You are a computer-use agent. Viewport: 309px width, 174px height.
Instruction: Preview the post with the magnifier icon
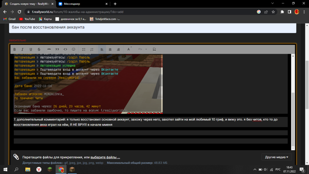[154, 49]
